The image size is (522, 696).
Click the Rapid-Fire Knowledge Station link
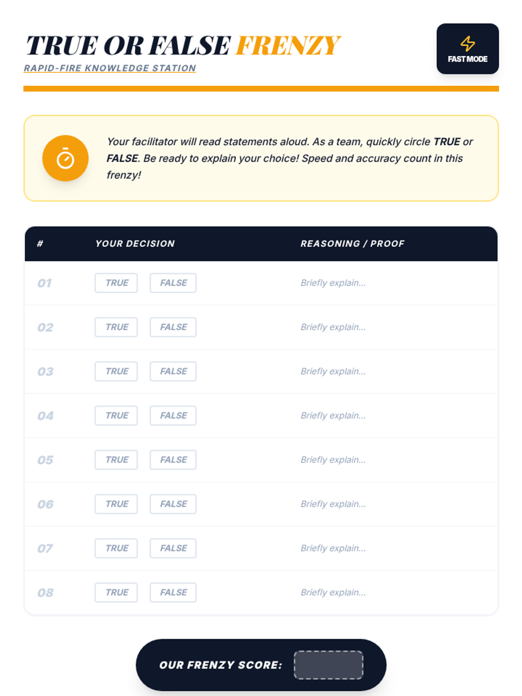(110, 68)
